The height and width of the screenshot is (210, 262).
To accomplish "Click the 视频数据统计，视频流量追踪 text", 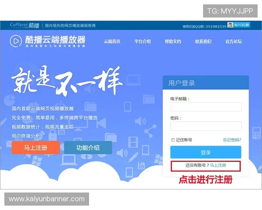I will click(x=43, y=127).
